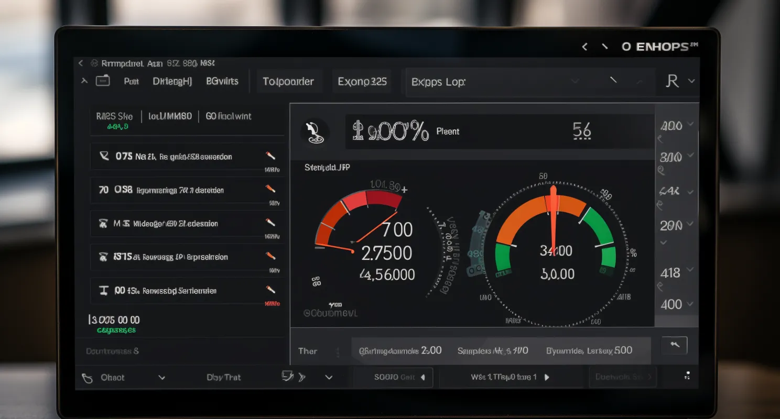This screenshot has width=780, height=419.
Task: Click the pencil icon on the 70 OS8 row
Action: tap(270, 189)
